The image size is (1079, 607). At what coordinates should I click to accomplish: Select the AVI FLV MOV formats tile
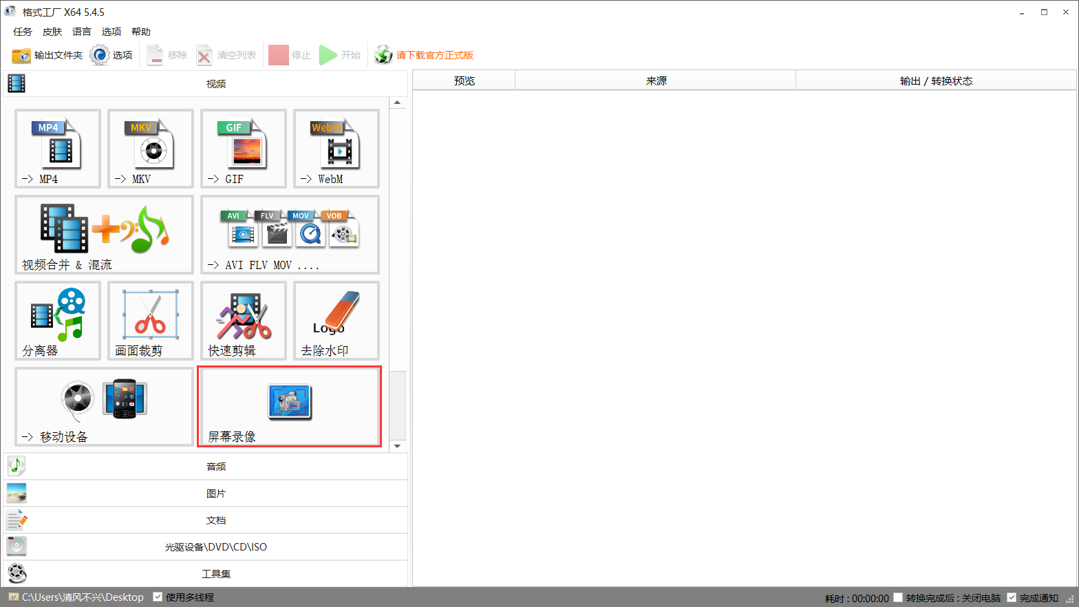[290, 235]
